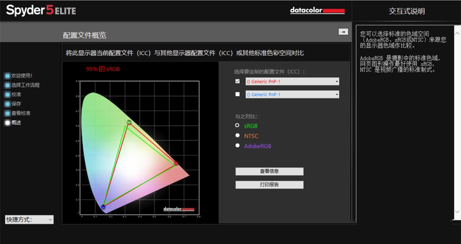Open the red Generic PnP-1 profile dropdown
Viewport: 461px width, 244px height.
(292, 82)
